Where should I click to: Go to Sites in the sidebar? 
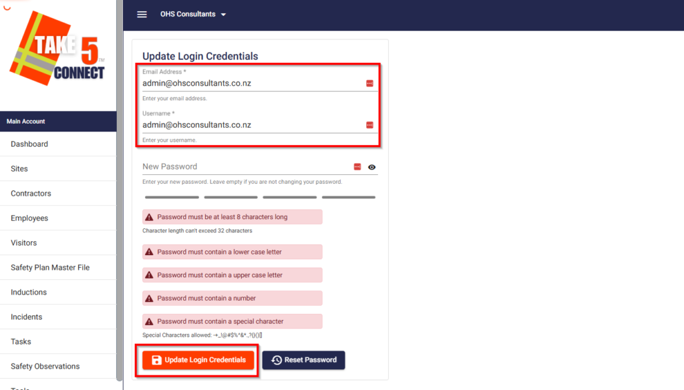(58, 169)
